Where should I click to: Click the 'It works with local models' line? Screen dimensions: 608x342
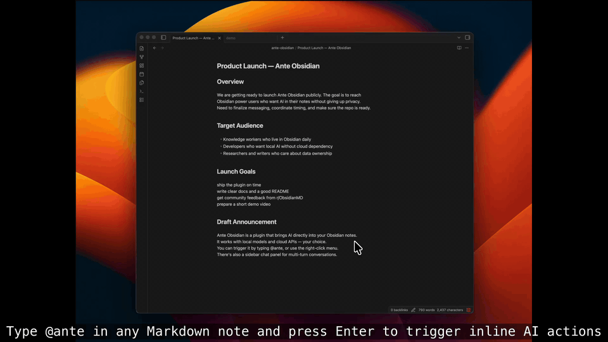[x=272, y=241]
